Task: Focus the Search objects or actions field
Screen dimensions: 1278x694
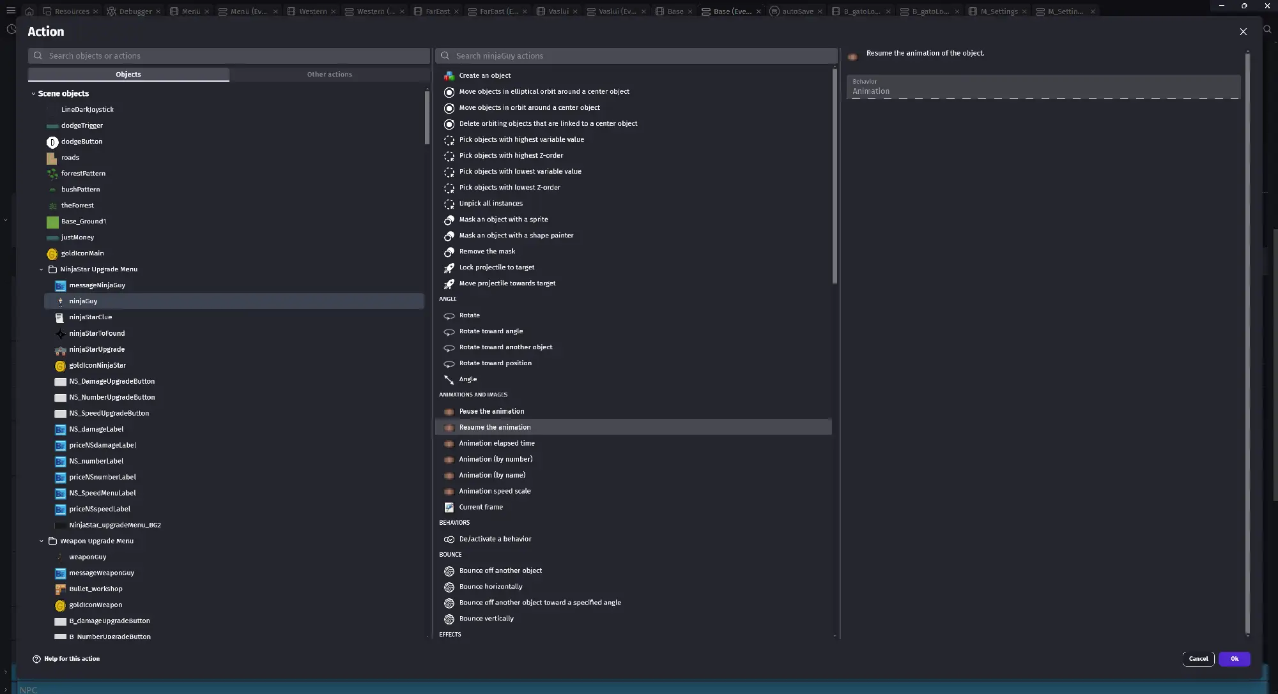Action: (229, 56)
